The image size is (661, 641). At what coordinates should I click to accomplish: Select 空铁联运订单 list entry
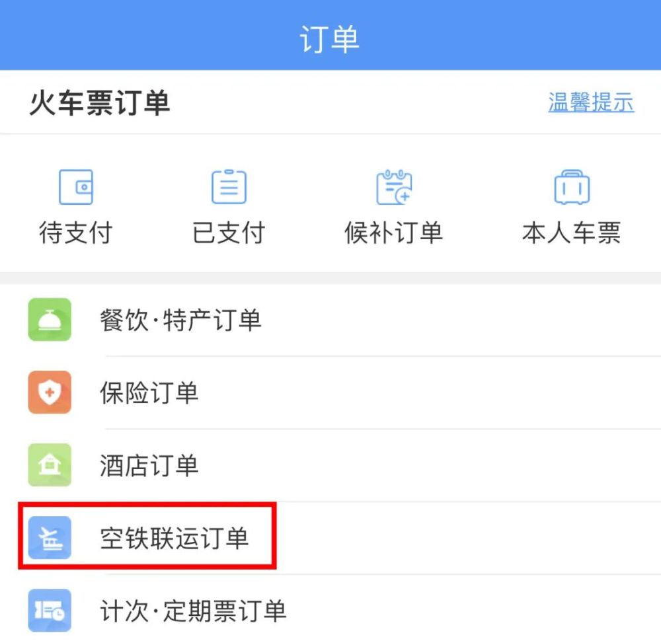click(x=174, y=539)
